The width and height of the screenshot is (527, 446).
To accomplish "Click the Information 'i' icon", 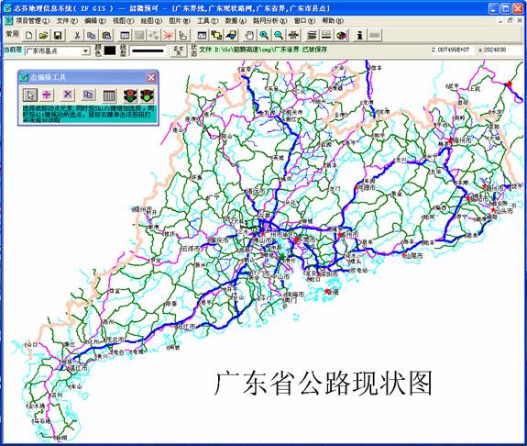I will (360, 35).
